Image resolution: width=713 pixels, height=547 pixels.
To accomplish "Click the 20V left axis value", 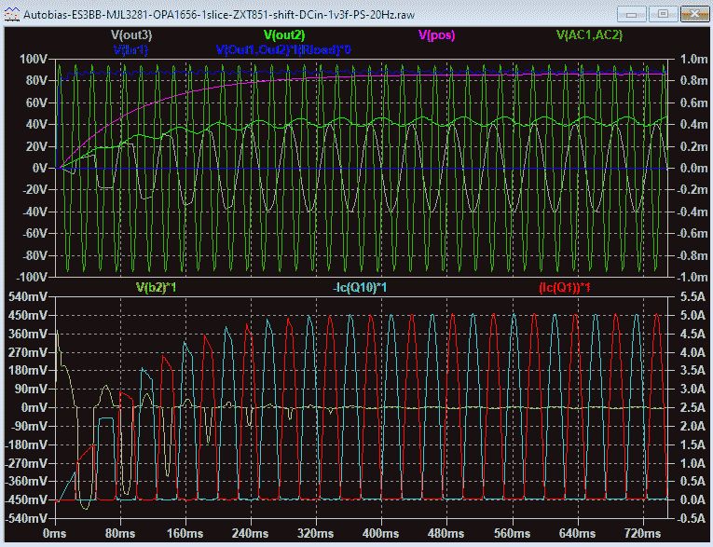I will coord(36,146).
